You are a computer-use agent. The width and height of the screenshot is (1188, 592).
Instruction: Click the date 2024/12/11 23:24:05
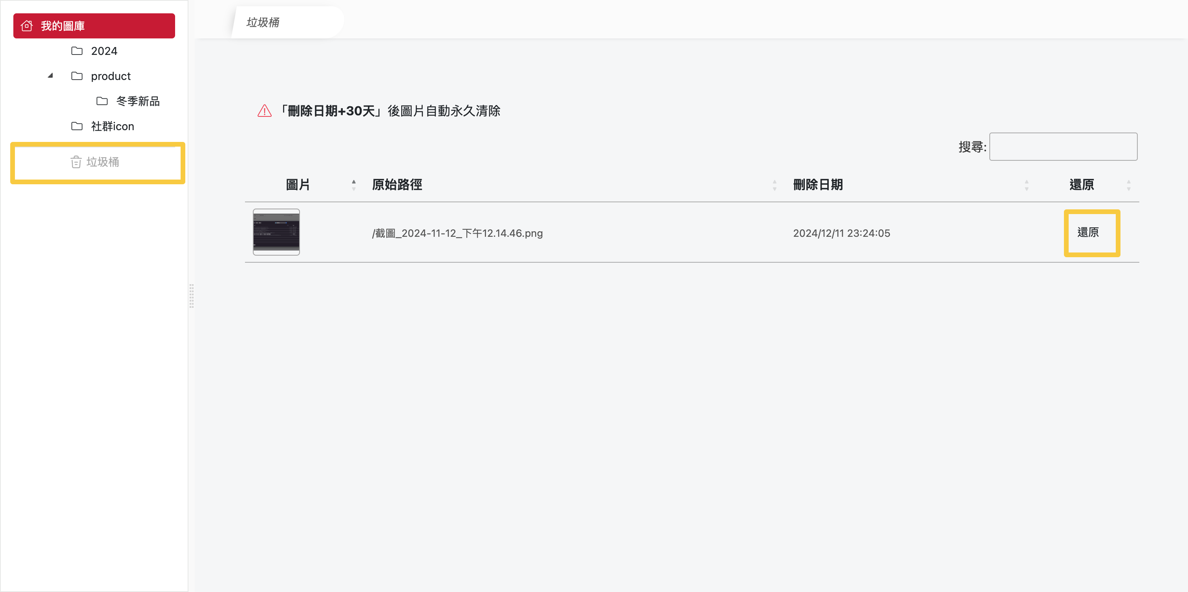[842, 233]
